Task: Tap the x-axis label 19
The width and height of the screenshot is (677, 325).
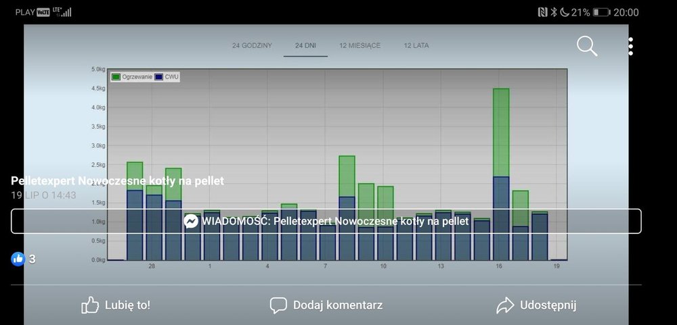Action: point(556,266)
